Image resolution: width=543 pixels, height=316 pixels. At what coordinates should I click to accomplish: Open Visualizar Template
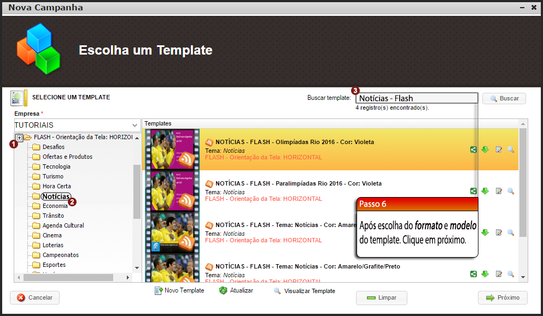point(304,291)
